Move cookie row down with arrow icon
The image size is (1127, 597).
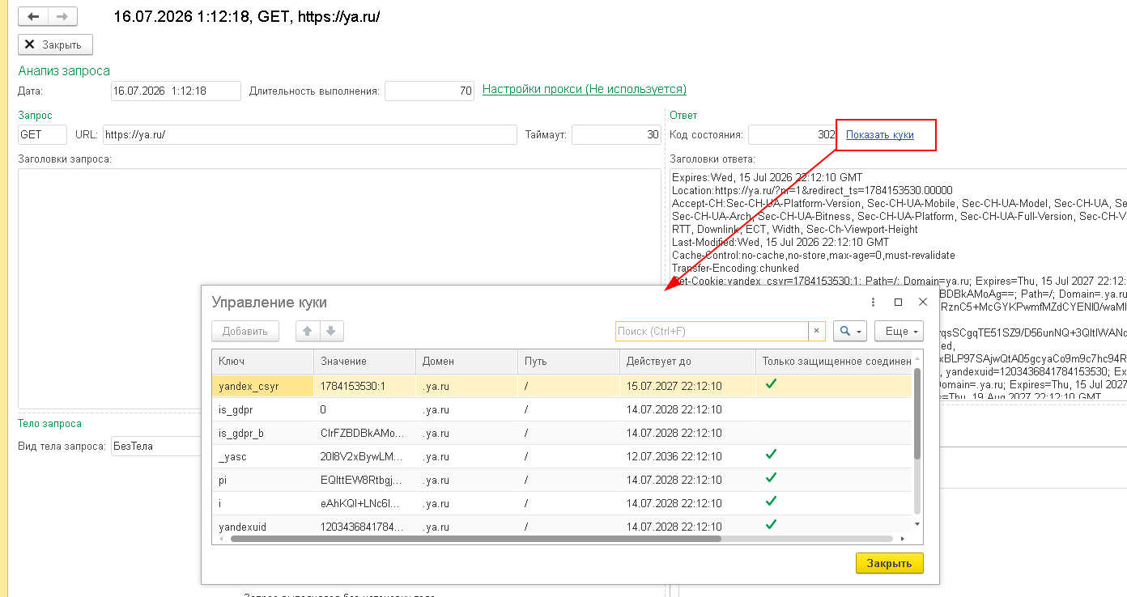[x=332, y=331]
